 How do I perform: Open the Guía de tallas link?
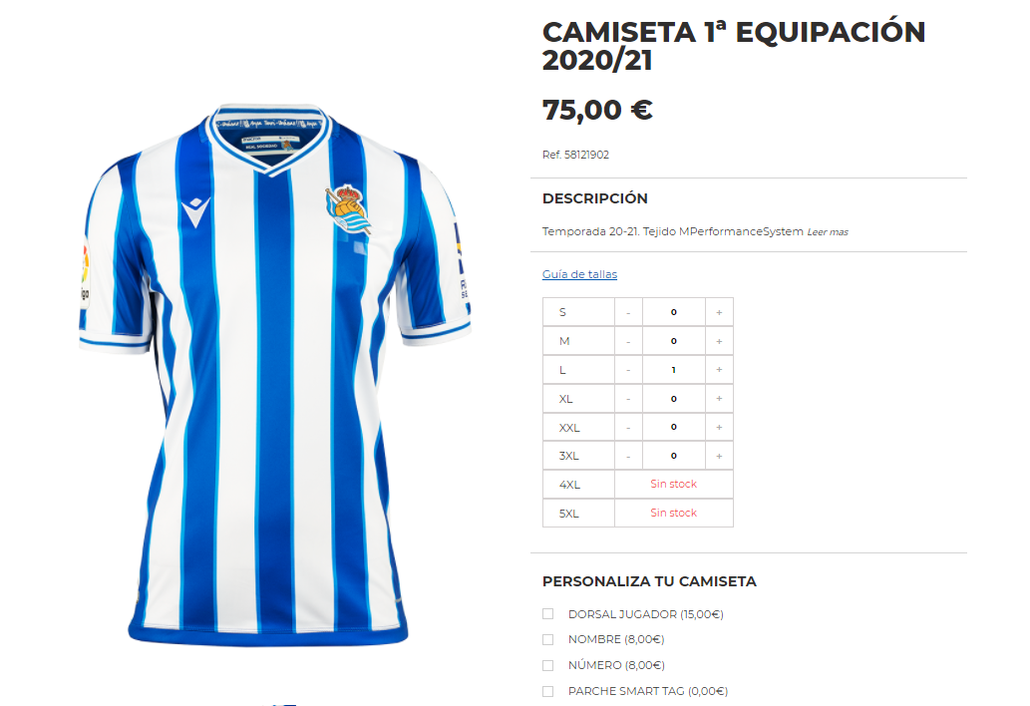pyautogui.click(x=579, y=274)
